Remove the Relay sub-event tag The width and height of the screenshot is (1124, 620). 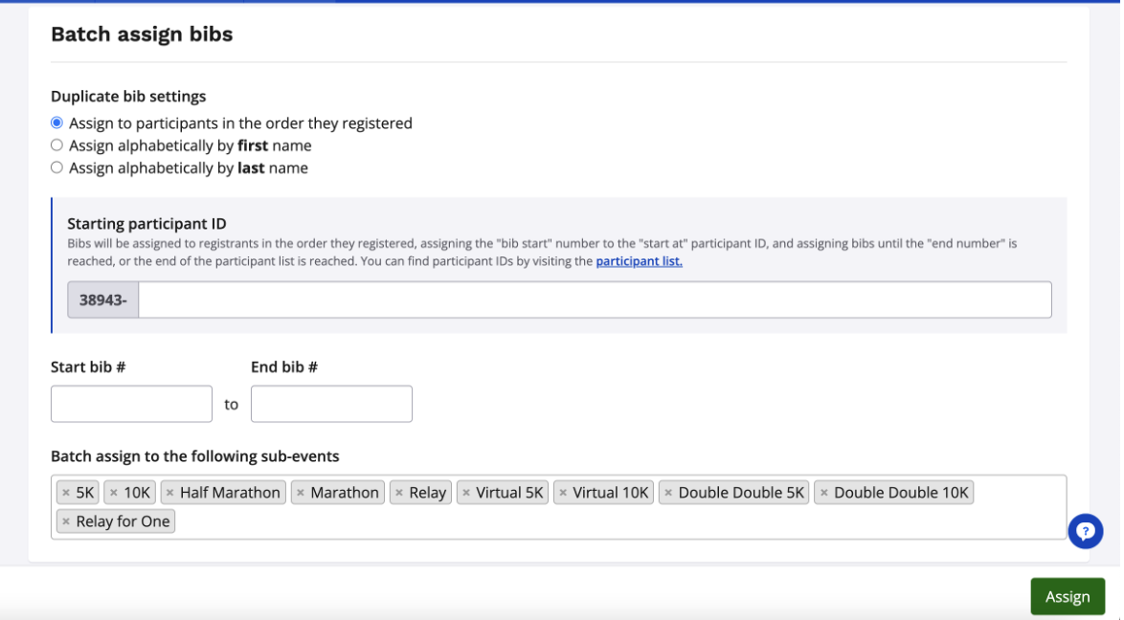click(x=399, y=493)
